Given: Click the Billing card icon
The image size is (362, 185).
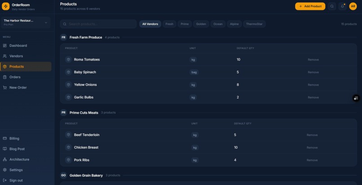Looking at the screenshot, I should tap(4, 138).
